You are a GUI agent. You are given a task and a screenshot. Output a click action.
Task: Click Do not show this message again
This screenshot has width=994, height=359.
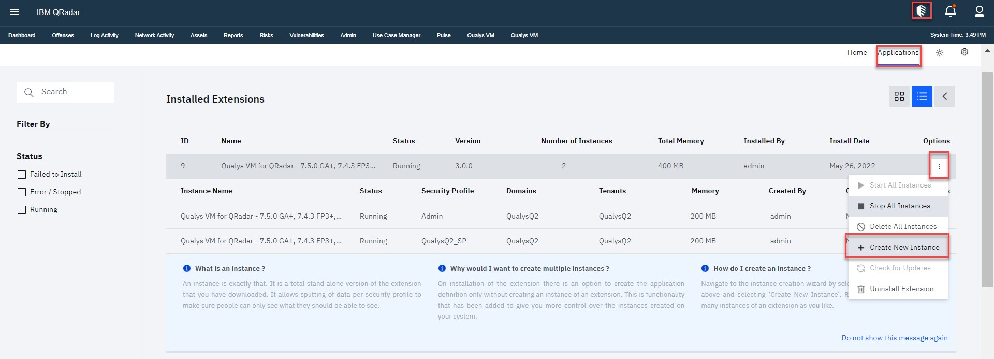894,338
